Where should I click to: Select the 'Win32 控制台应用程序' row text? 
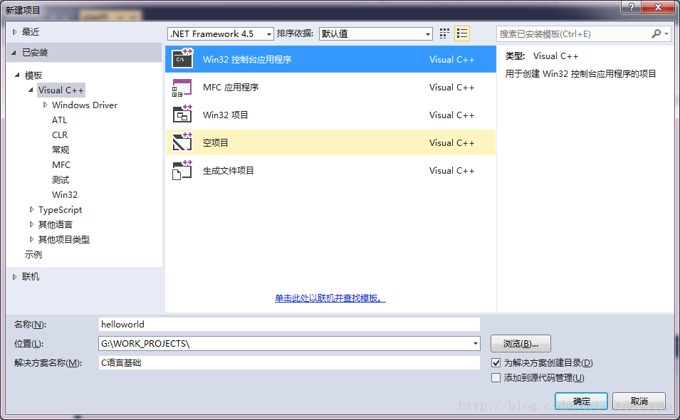pos(247,59)
